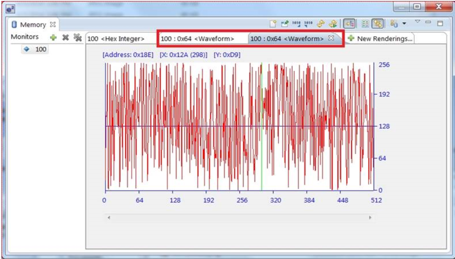This screenshot has width=455, height=259.
Task: Maximize the Memory view panel
Action: point(440,23)
